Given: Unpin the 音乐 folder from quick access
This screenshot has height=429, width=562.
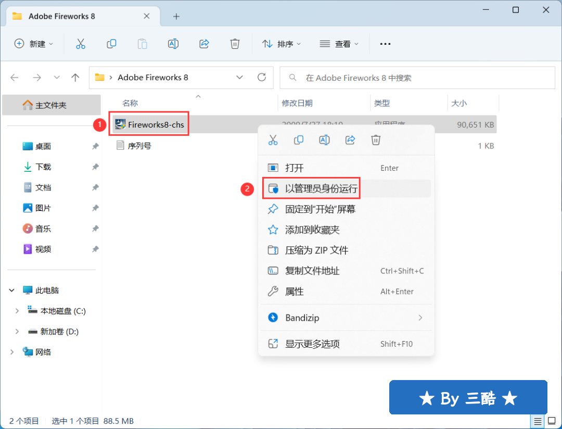Looking at the screenshot, I should point(95,229).
